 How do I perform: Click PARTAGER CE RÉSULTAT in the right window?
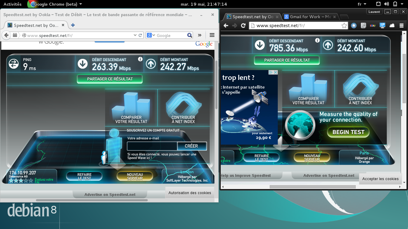(x=287, y=60)
